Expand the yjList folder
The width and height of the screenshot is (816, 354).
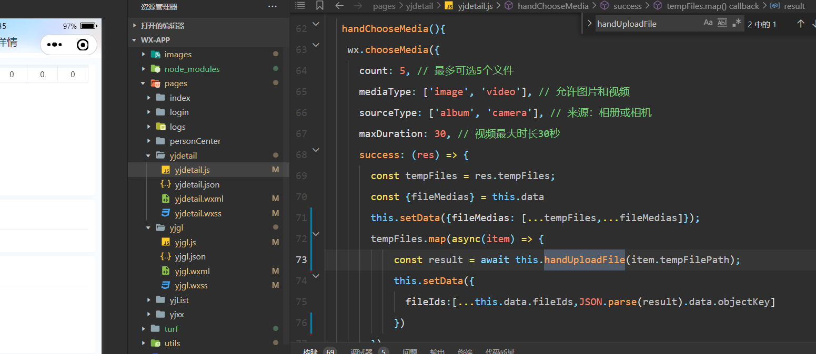pyautogui.click(x=179, y=300)
